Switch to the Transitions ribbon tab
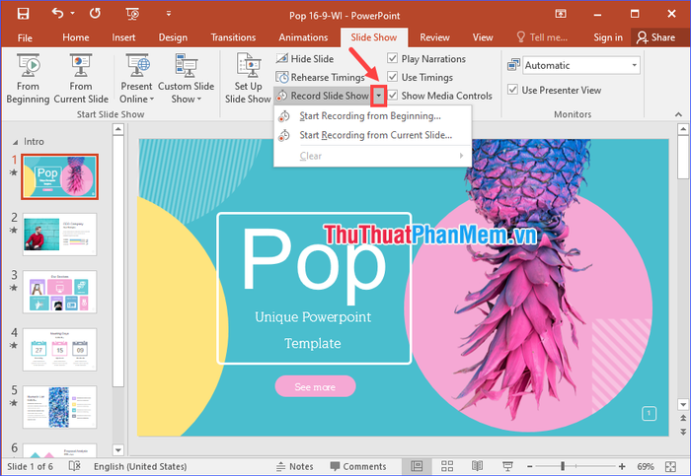691x476 pixels. [233, 37]
